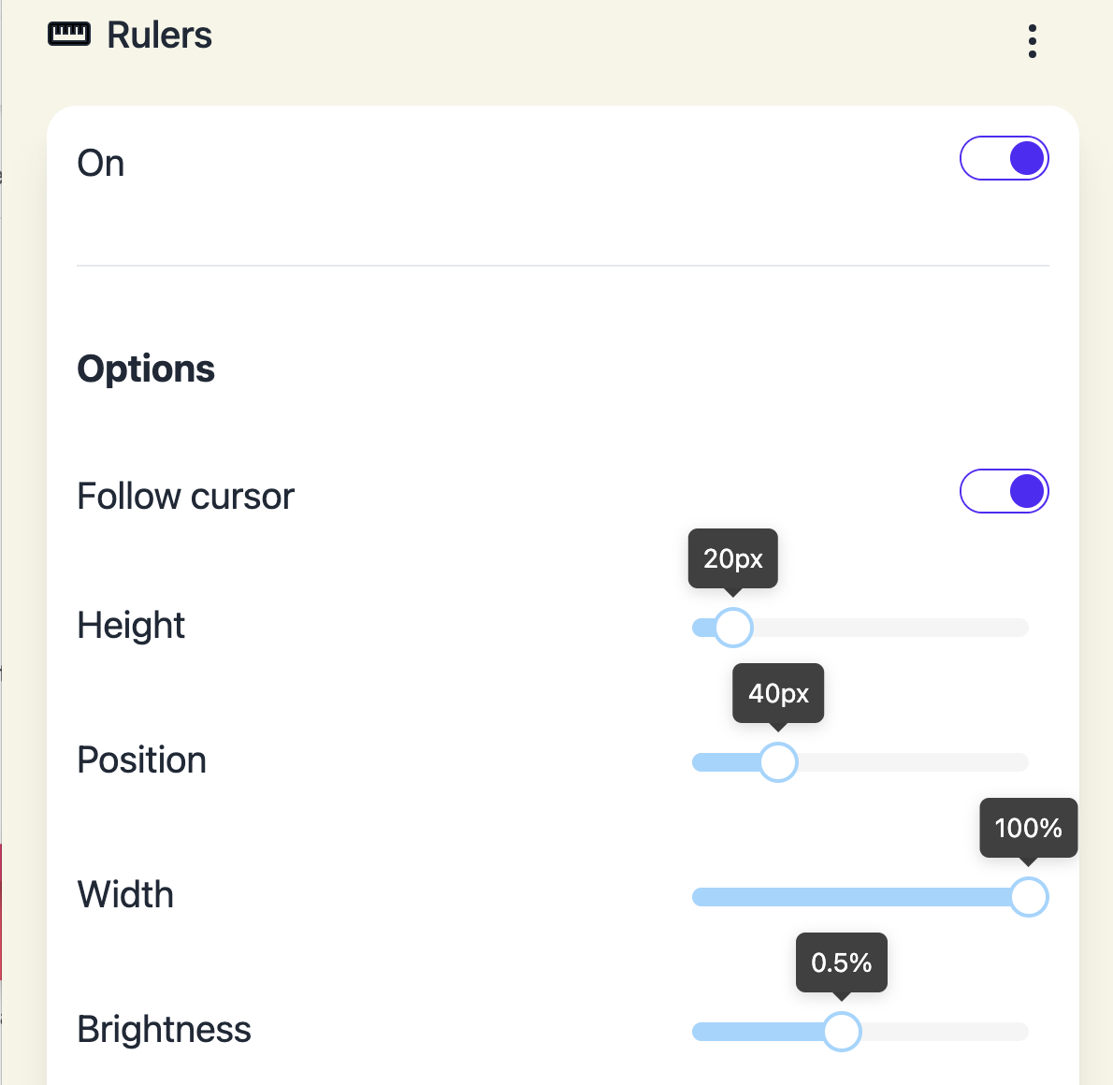Click the Brightness label text
The height and width of the screenshot is (1085, 1113).
pos(164,1030)
